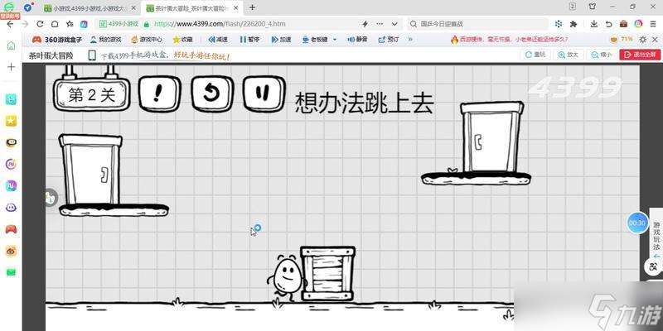Open the 游戏玩法 side panel tab
663x331 pixels.
pos(656,237)
